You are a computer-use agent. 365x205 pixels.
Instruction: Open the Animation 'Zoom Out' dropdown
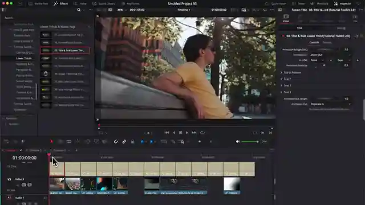click(330, 55)
